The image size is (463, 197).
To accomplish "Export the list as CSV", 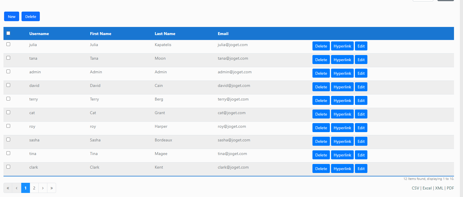I will coord(415,188).
